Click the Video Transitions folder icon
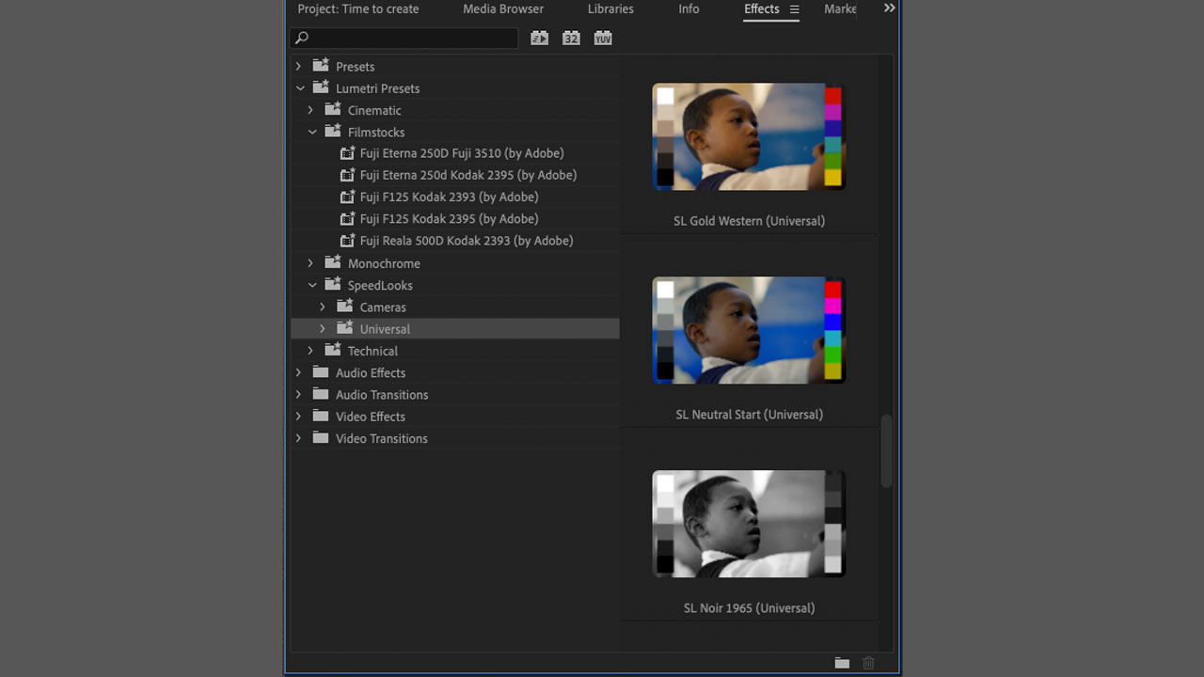Image resolution: width=1204 pixels, height=677 pixels. coord(321,438)
